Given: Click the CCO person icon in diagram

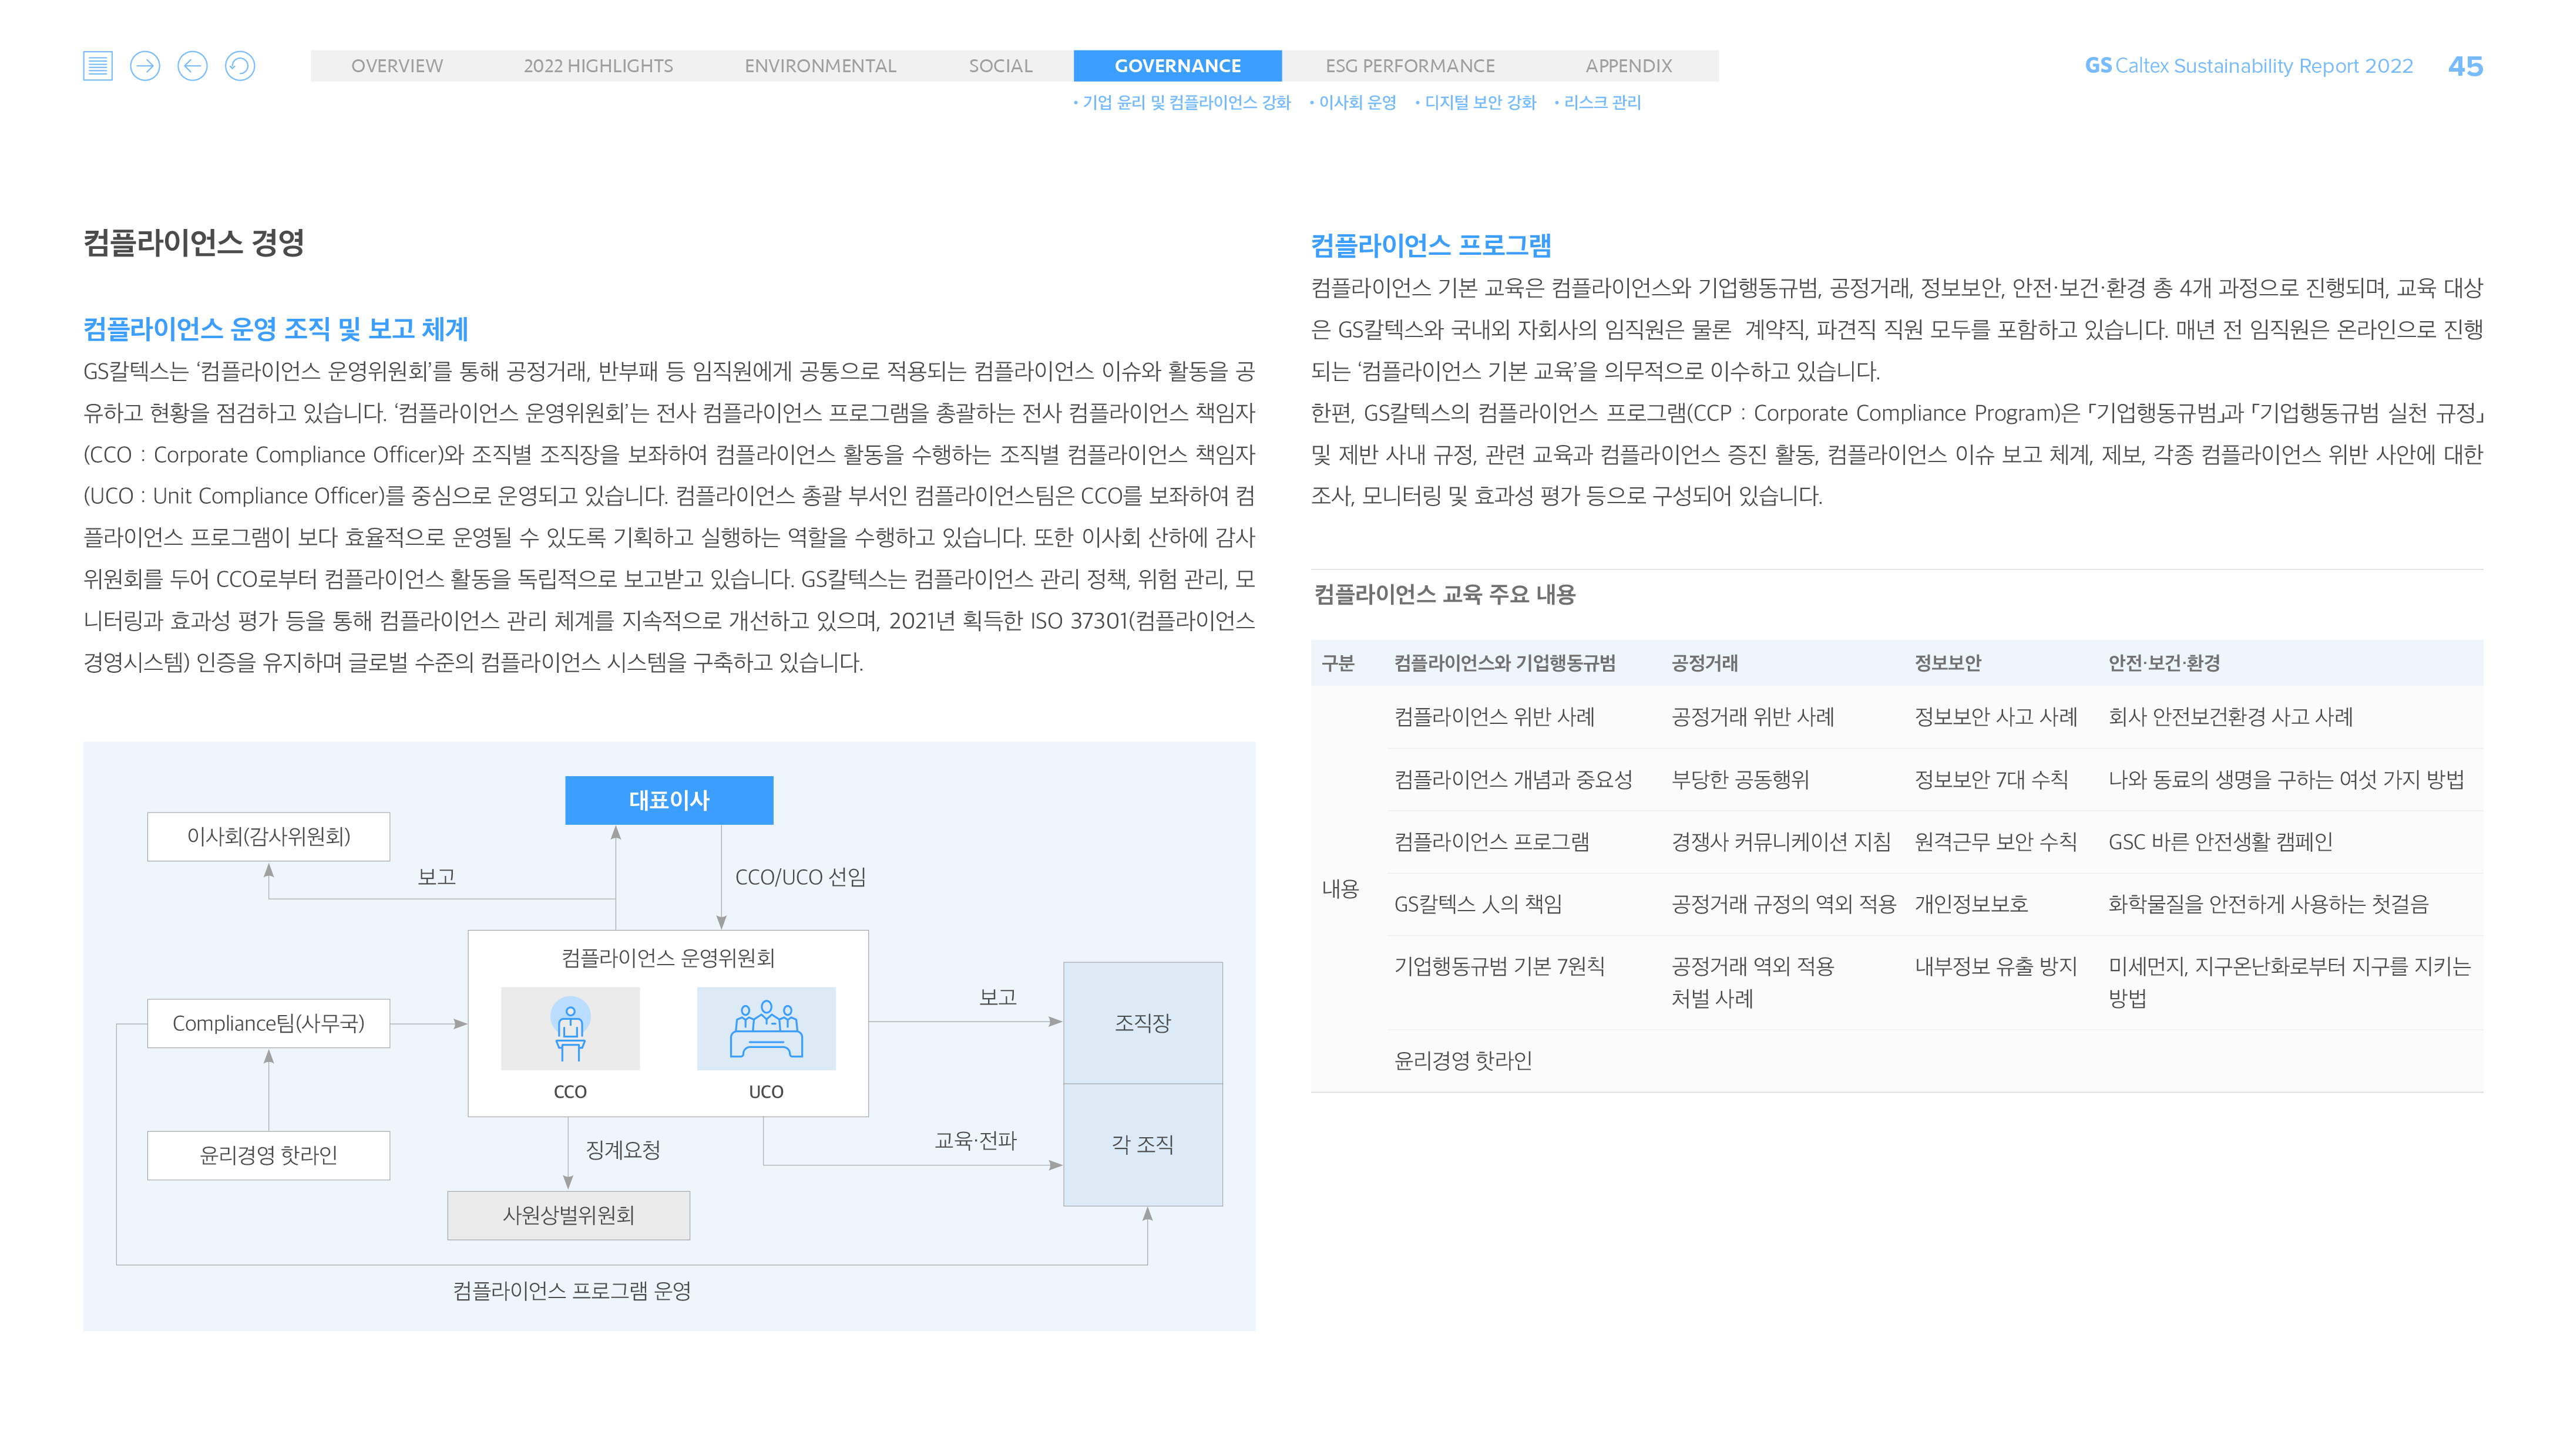Looking at the screenshot, I should (570, 1029).
